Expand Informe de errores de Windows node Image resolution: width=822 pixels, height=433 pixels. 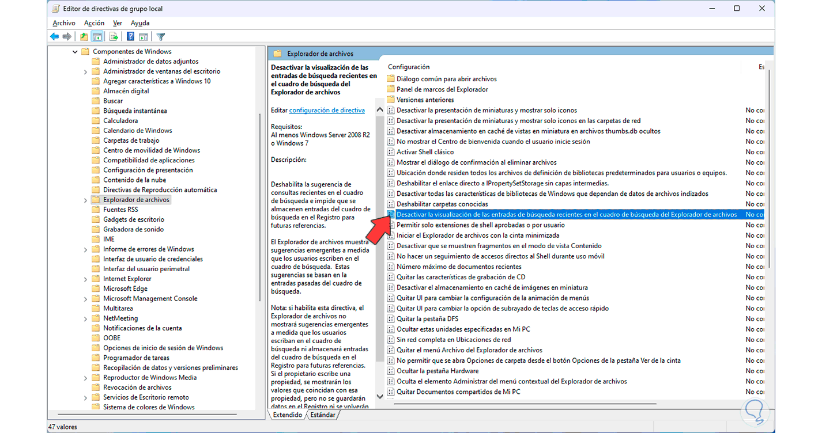[85, 249]
